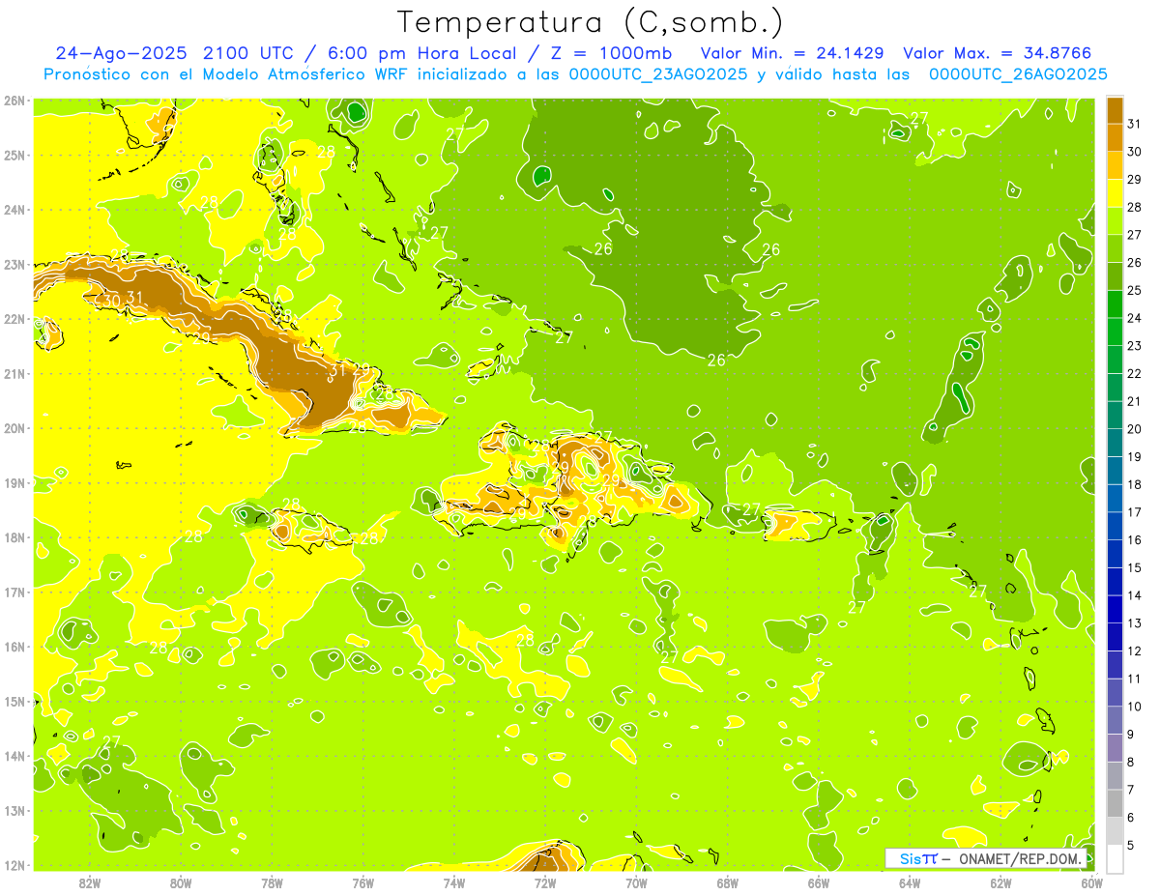Click the latitude label 16N
This screenshot has height=896, width=1160.
click(14, 647)
